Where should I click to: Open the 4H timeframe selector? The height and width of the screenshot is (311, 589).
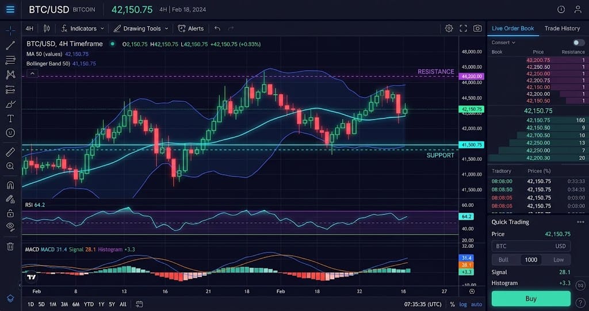coord(29,29)
